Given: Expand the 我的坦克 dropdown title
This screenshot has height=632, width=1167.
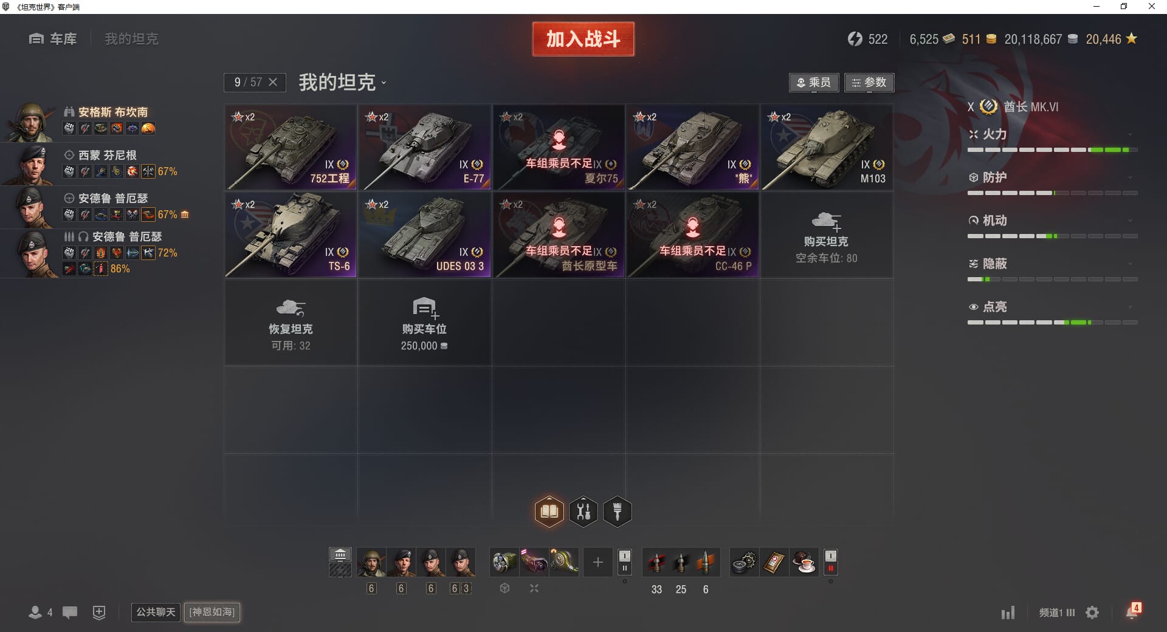Looking at the screenshot, I should click(x=342, y=82).
